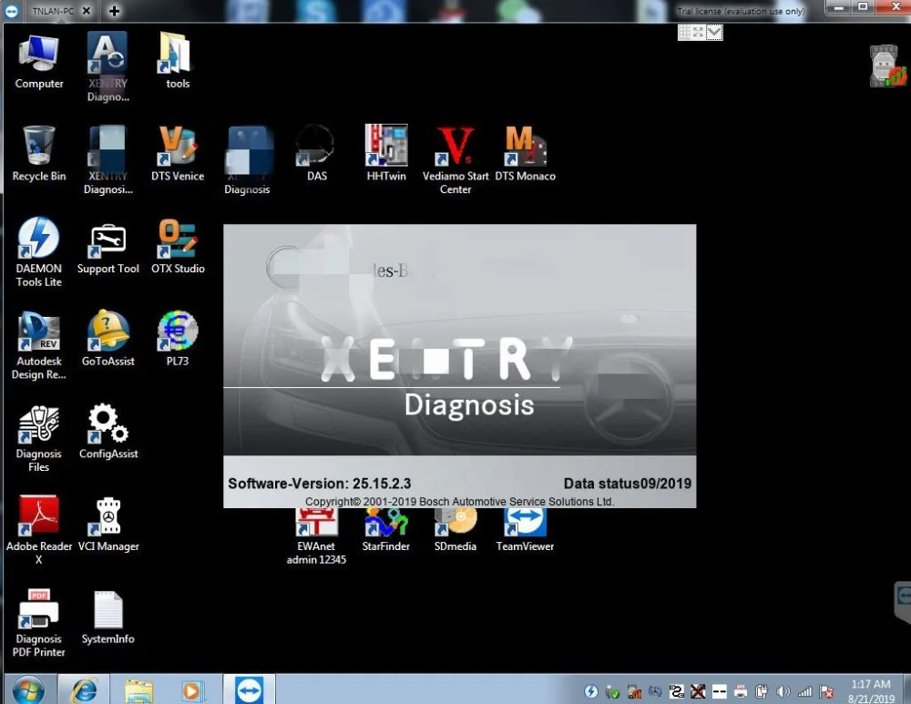Open the XENTRY Diagno... icon with letter A
The width and height of the screenshot is (911, 704).
click(108, 67)
